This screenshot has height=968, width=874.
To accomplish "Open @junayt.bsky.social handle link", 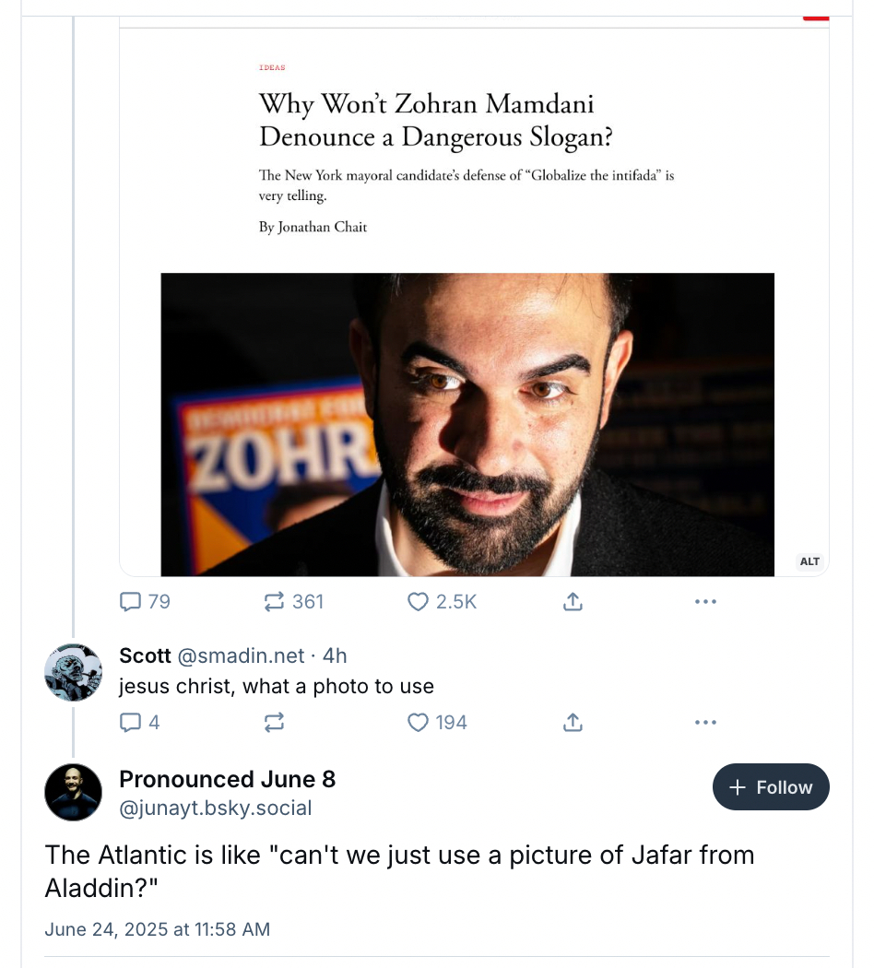I will (216, 809).
